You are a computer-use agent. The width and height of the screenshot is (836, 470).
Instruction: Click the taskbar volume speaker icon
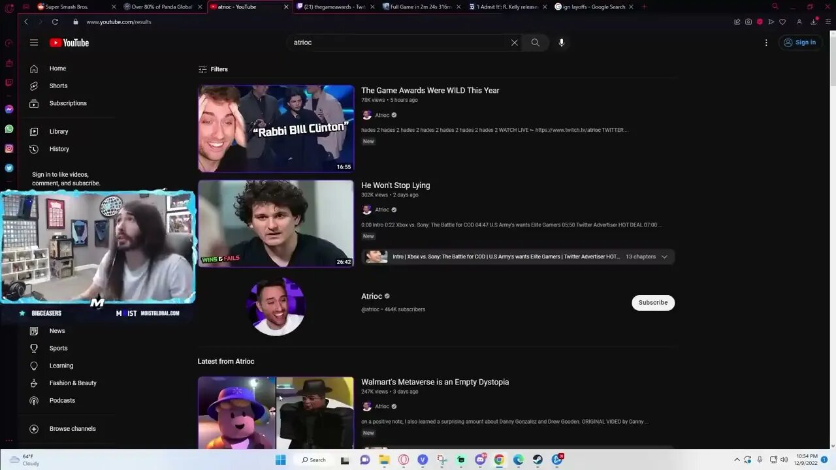coord(784,460)
